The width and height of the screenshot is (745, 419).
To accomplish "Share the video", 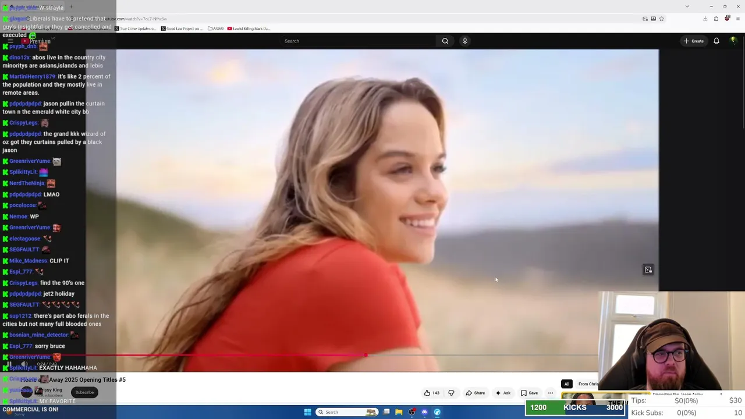I will click(475, 393).
